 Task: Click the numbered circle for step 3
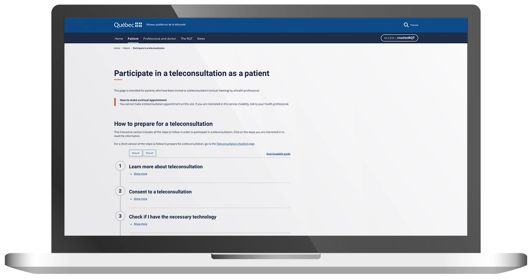120,216
